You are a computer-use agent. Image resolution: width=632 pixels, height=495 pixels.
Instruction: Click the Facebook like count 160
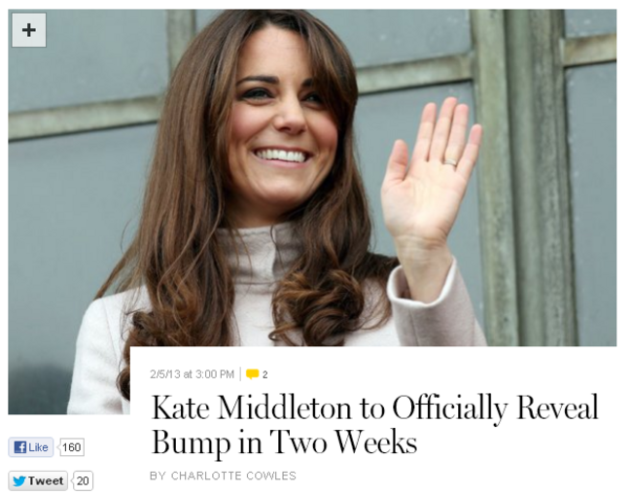click(x=72, y=447)
